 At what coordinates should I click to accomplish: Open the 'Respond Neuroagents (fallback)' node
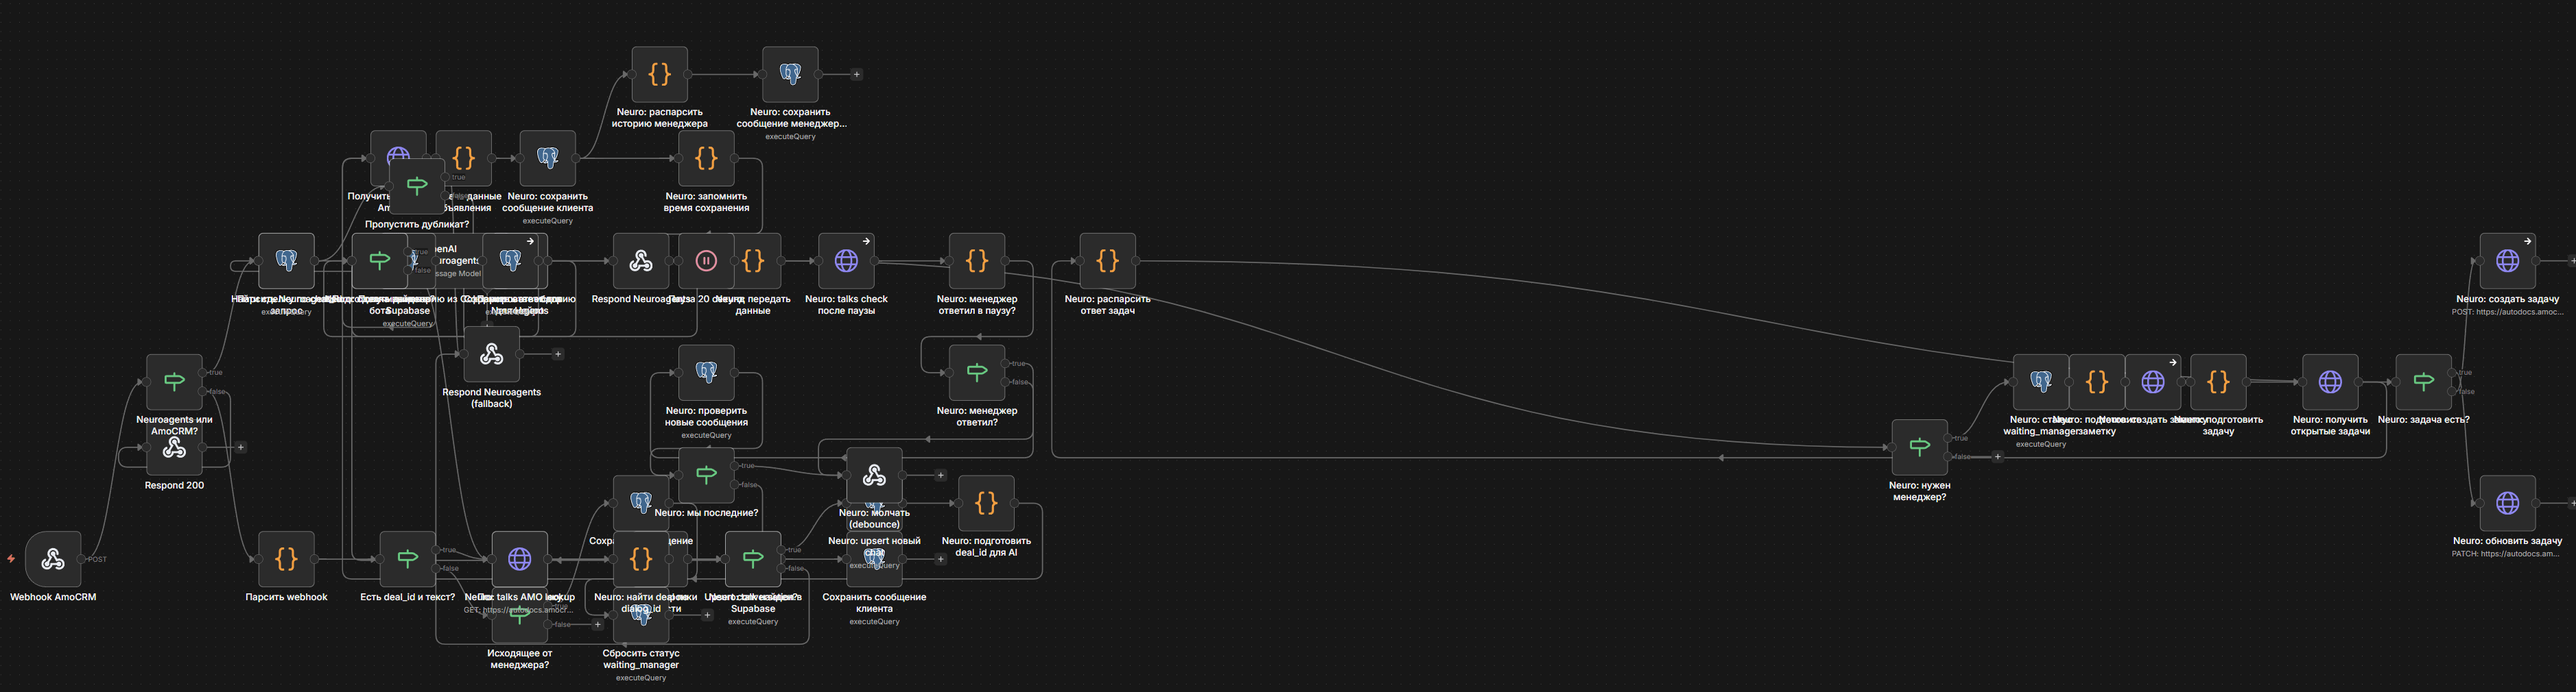coord(491,354)
